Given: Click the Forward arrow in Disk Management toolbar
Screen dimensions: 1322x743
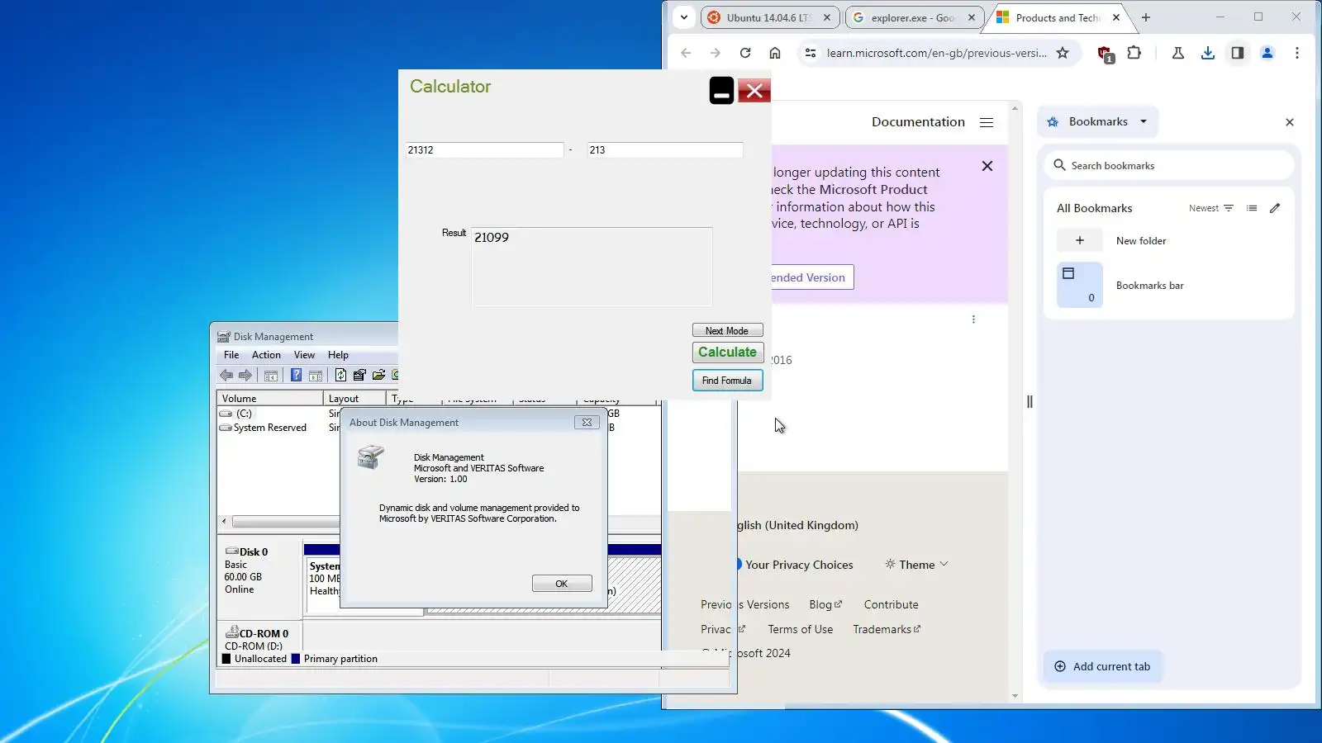Looking at the screenshot, I should tap(245, 376).
